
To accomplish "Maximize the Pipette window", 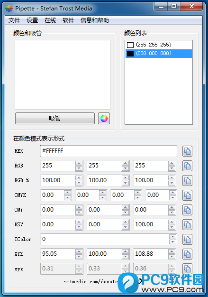I will pyautogui.click(x=174, y=7).
